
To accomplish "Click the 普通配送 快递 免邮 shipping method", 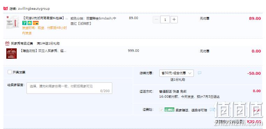I will click(173, 91).
